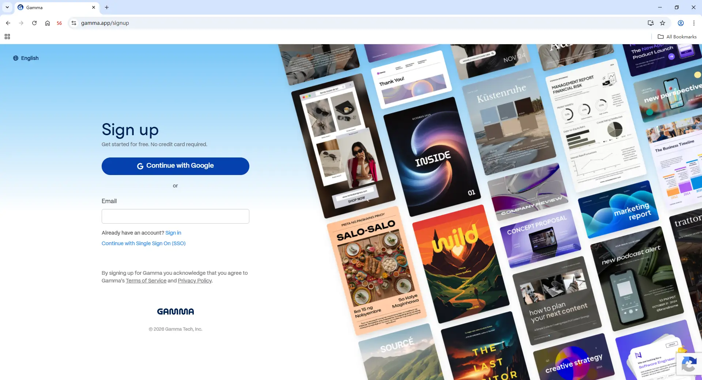
Task: Restore down the browser window
Action: click(x=677, y=7)
